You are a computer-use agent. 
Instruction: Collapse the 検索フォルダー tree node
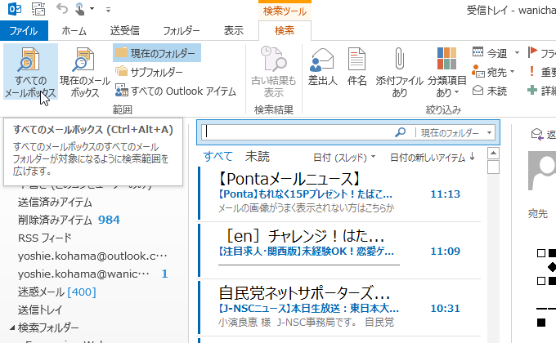[x=12, y=327]
